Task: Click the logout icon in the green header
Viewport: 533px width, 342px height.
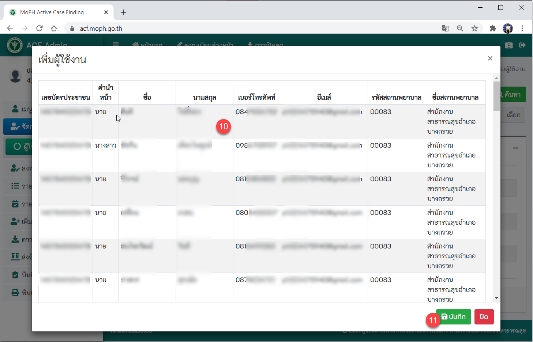Action: tap(522, 45)
